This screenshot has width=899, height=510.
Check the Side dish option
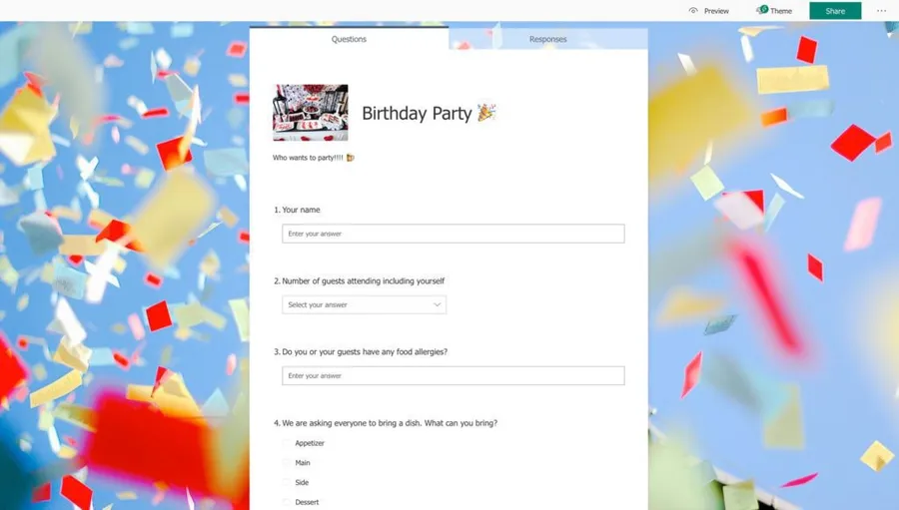pos(286,482)
